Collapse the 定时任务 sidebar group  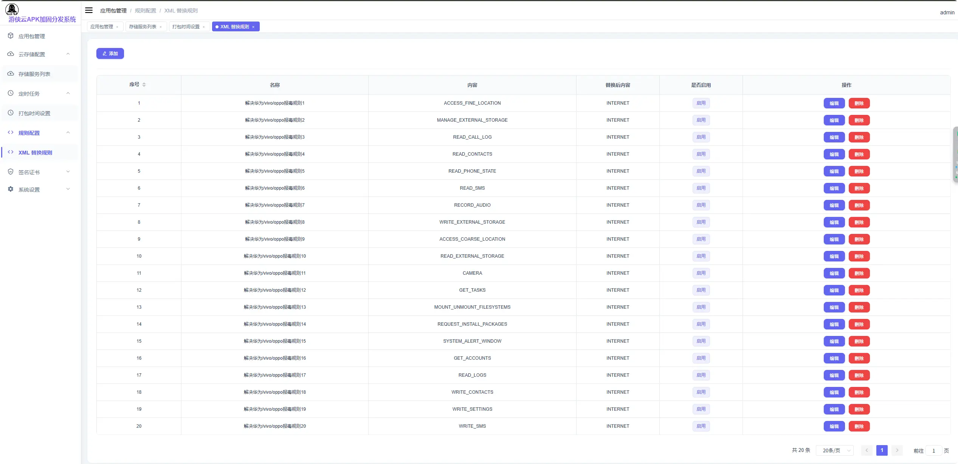point(68,93)
